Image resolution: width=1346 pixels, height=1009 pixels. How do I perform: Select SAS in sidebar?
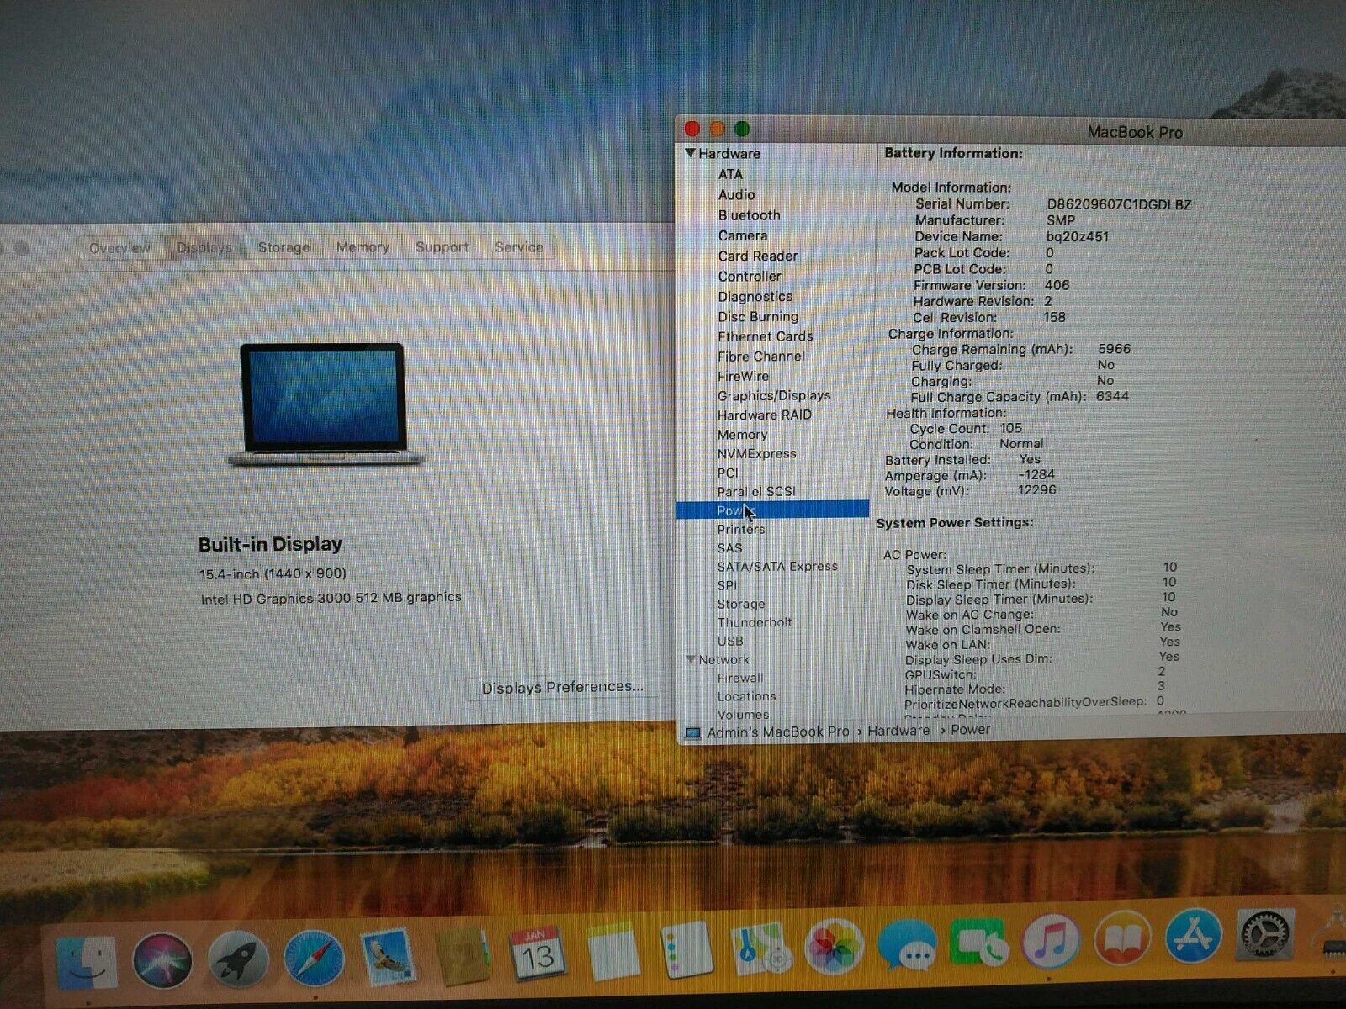coord(729,548)
